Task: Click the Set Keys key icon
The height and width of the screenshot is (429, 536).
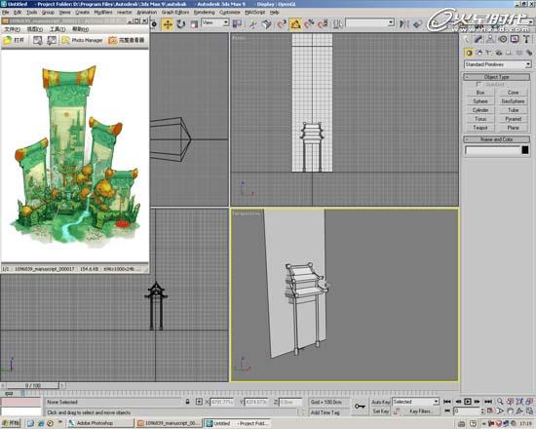Action: click(x=360, y=406)
